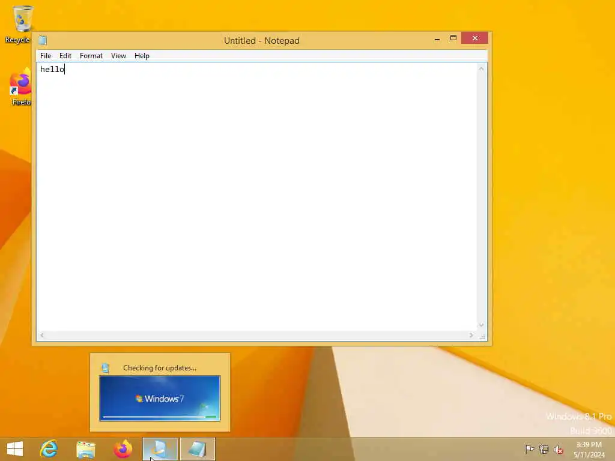Select the Windows 7 preview thumbnail
The height and width of the screenshot is (461, 615).
(160, 399)
